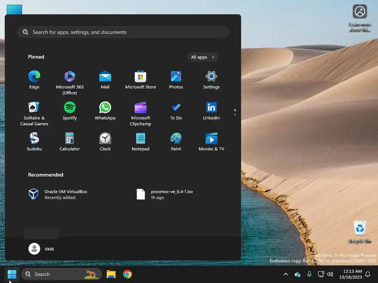Click the Windows Start button on taskbar
Screen dimensions: 378x283
[12, 274]
